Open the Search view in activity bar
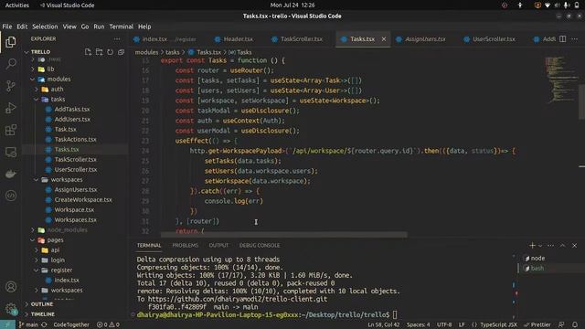This screenshot has width=585, height=329. click(x=11, y=64)
